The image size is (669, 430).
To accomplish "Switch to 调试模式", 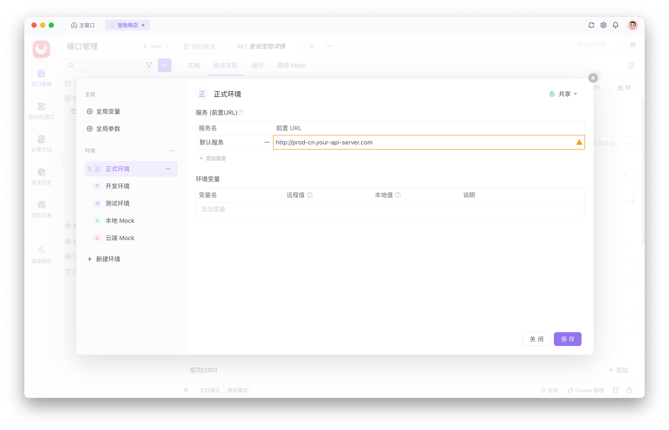I will (x=237, y=390).
